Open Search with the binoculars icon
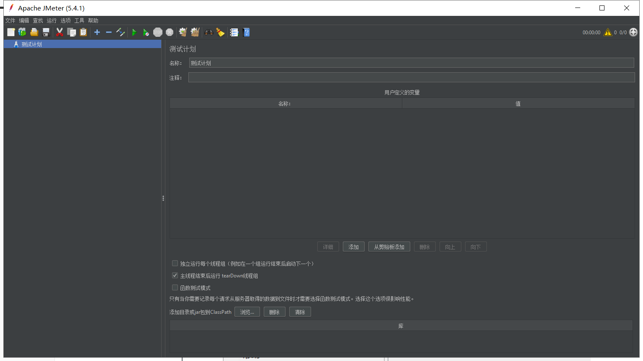 tap(208, 32)
